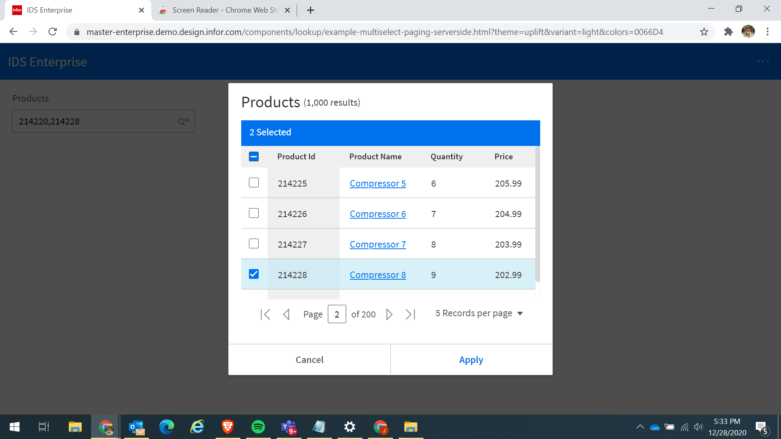
Task: Open the volume control in system tray
Action: [698, 427]
